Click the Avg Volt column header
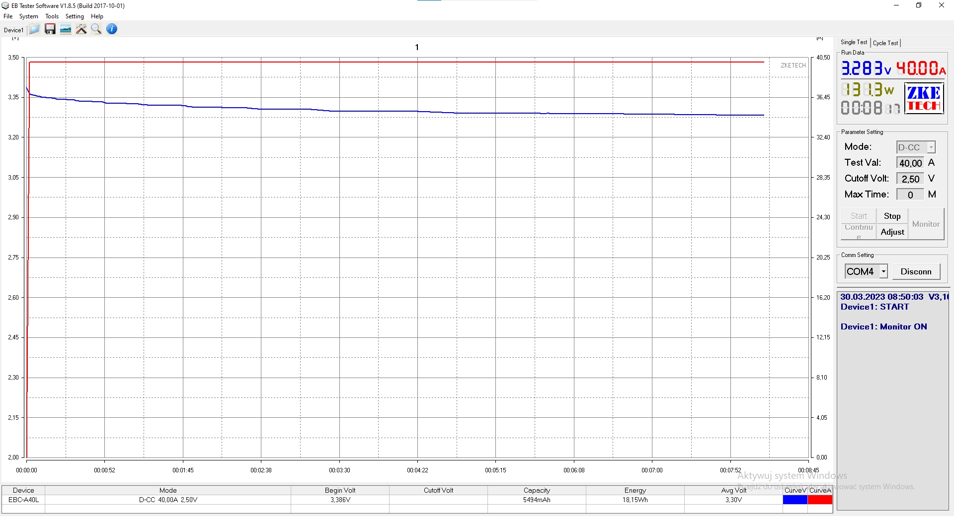The image size is (954, 516). (x=733, y=490)
